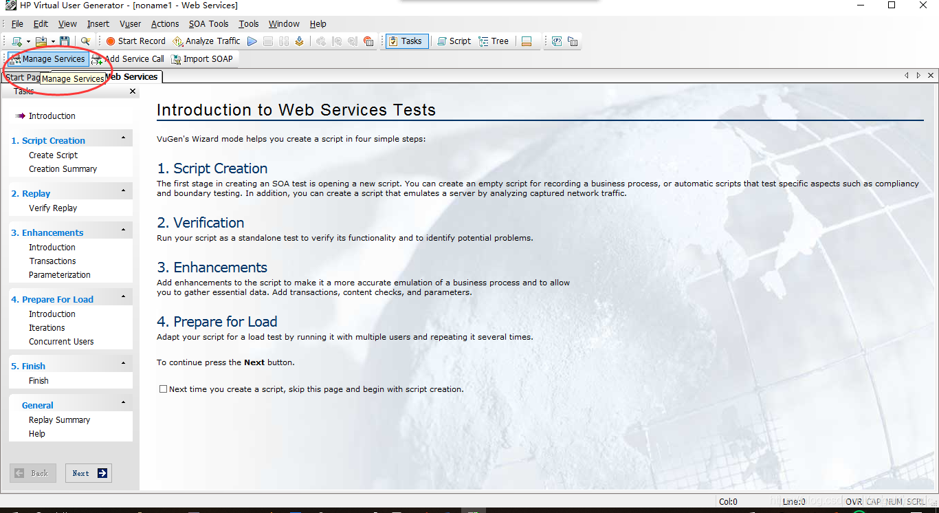Viewport: 939px width, 513px height.
Task: Collapse the 5. Finish section
Action: point(123,363)
